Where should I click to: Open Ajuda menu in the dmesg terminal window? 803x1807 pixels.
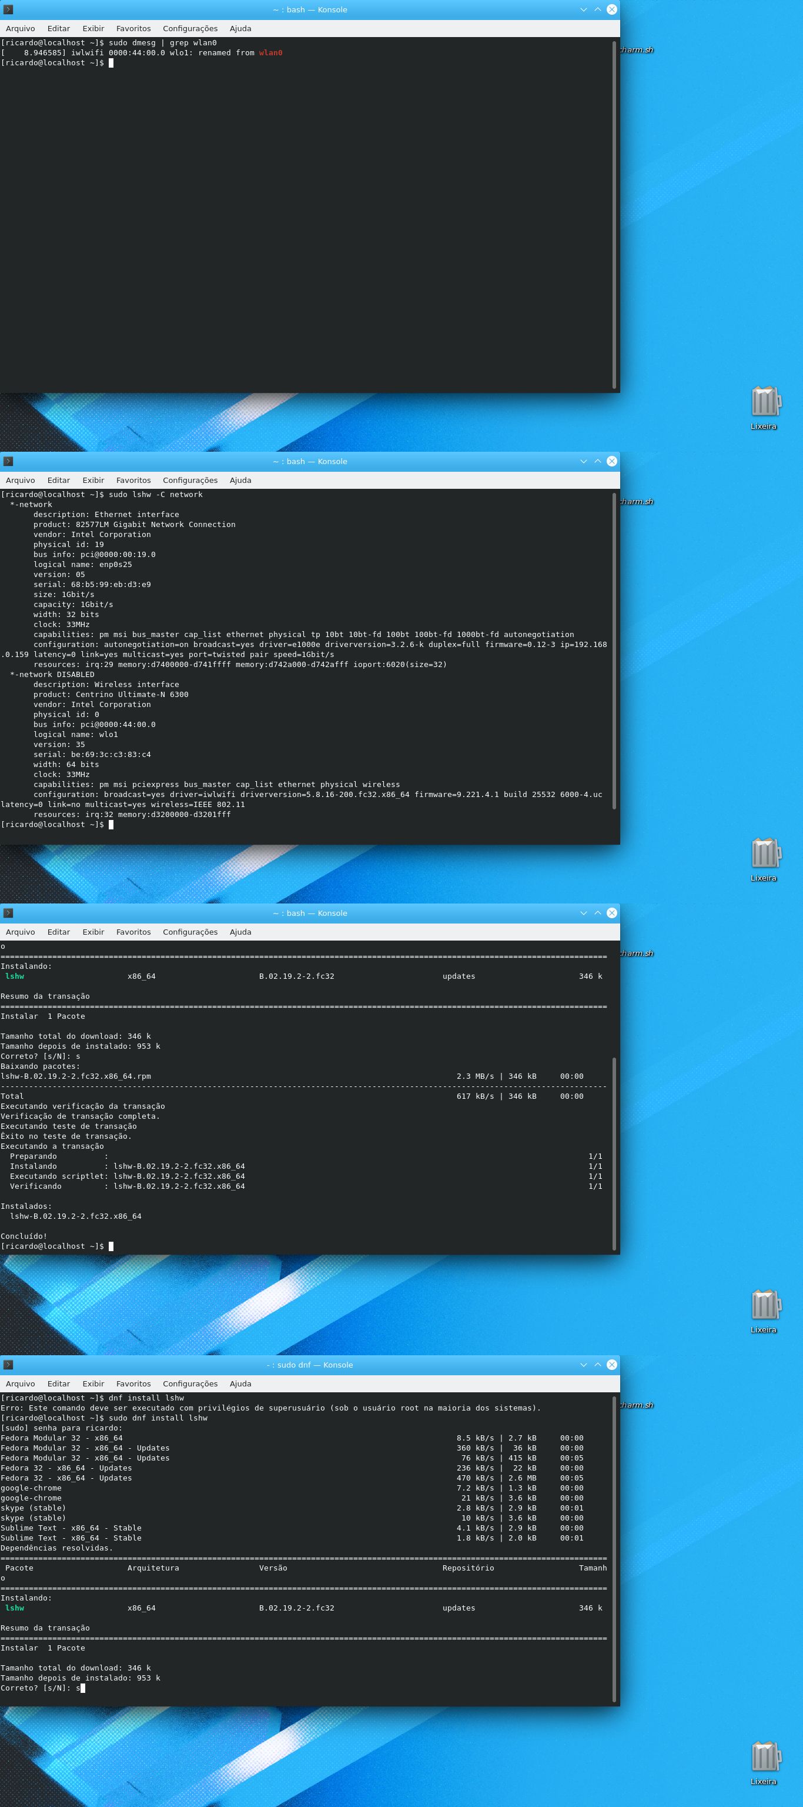[240, 29]
